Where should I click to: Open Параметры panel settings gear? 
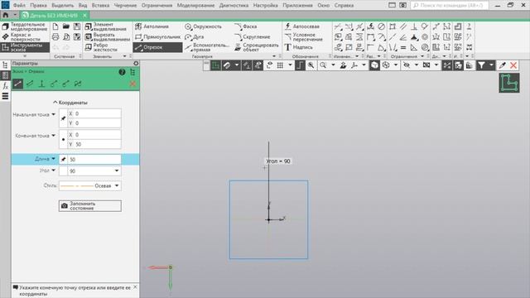pyautogui.click(x=136, y=63)
